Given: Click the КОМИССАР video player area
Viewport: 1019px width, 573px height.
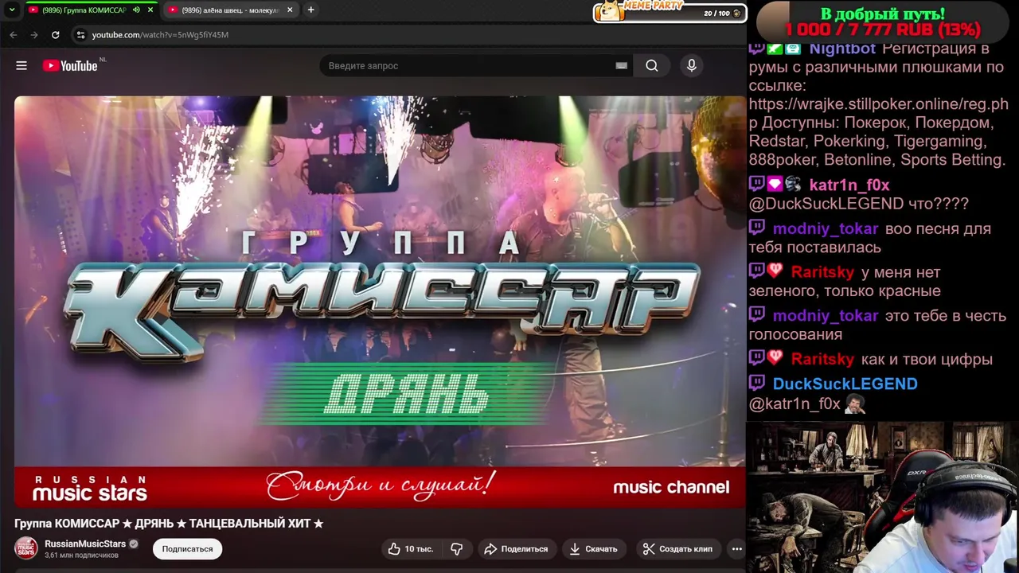Looking at the screenshot, I should [380, 301].
